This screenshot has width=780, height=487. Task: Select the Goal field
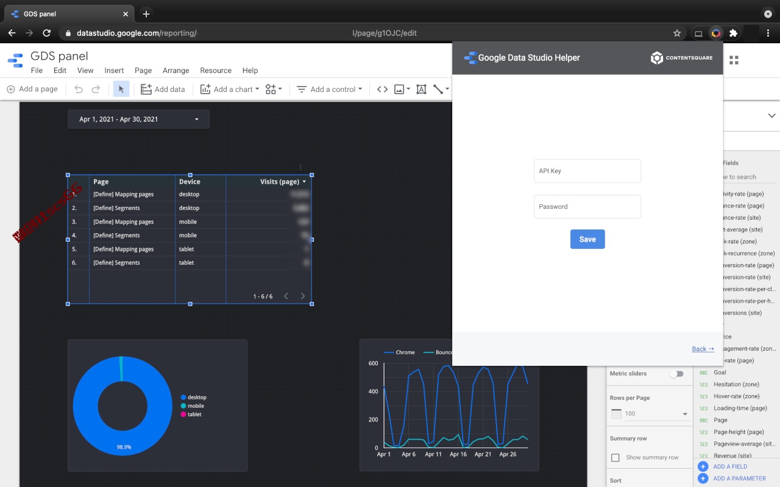[x=720, y=373]
